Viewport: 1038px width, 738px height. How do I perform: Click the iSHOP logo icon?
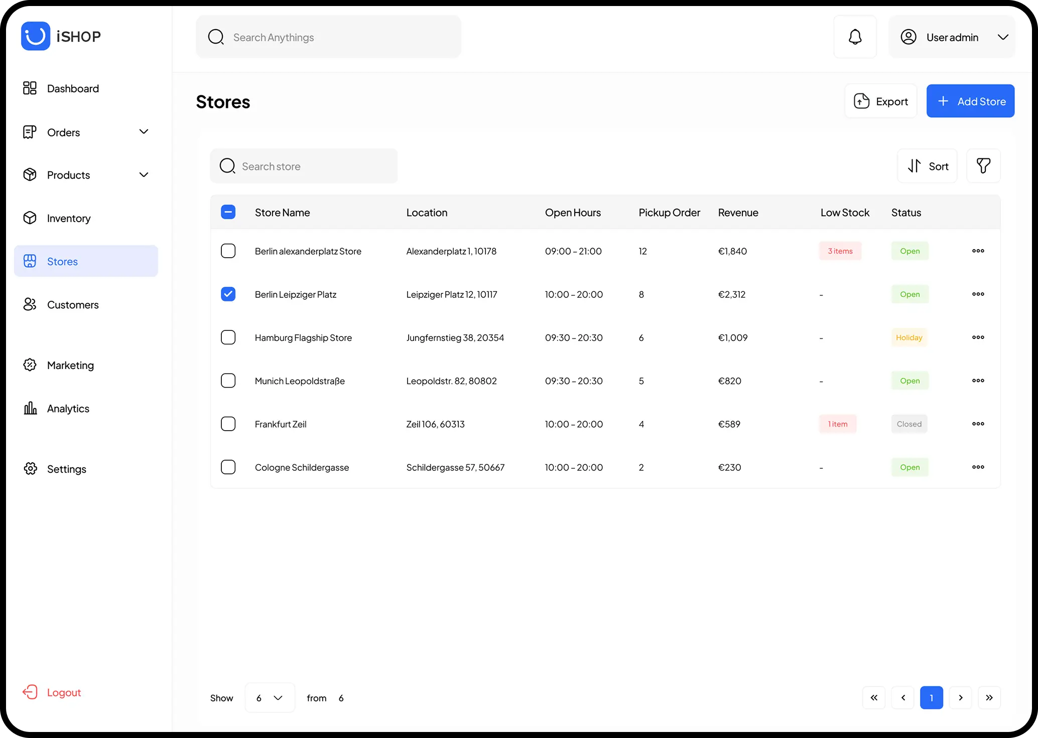(36, 36)
